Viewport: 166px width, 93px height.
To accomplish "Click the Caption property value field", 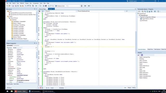I will pos(26,80).
